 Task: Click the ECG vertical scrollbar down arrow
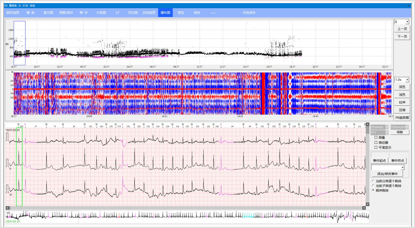tap(368, 204)
